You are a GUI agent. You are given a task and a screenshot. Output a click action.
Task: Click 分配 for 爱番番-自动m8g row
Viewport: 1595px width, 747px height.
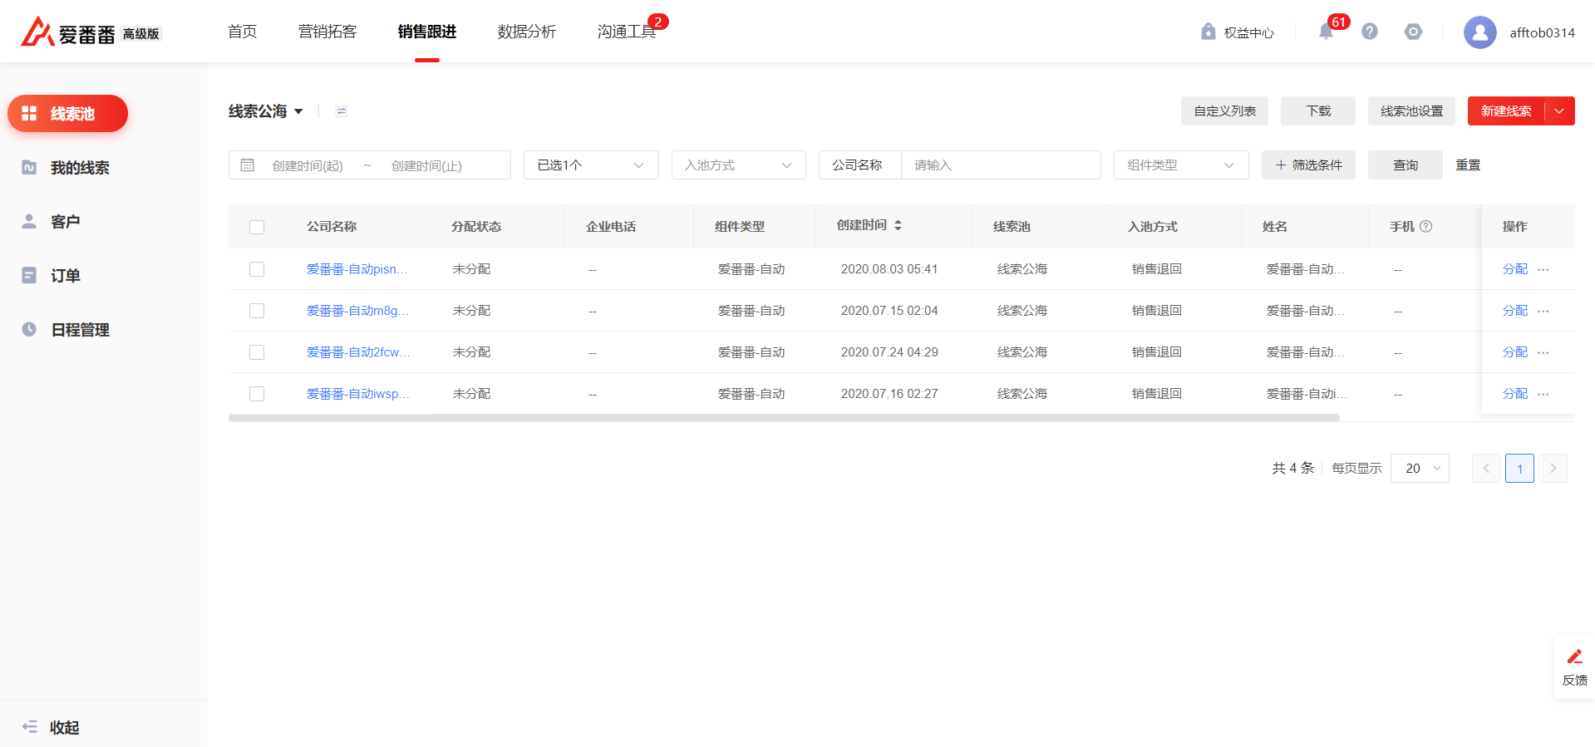coord(1515,311)
